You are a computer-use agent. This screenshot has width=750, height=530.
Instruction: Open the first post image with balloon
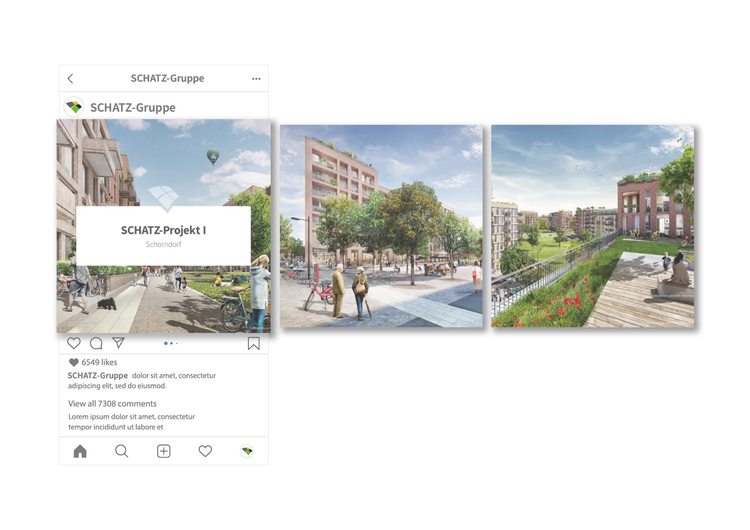click(164, 226)
